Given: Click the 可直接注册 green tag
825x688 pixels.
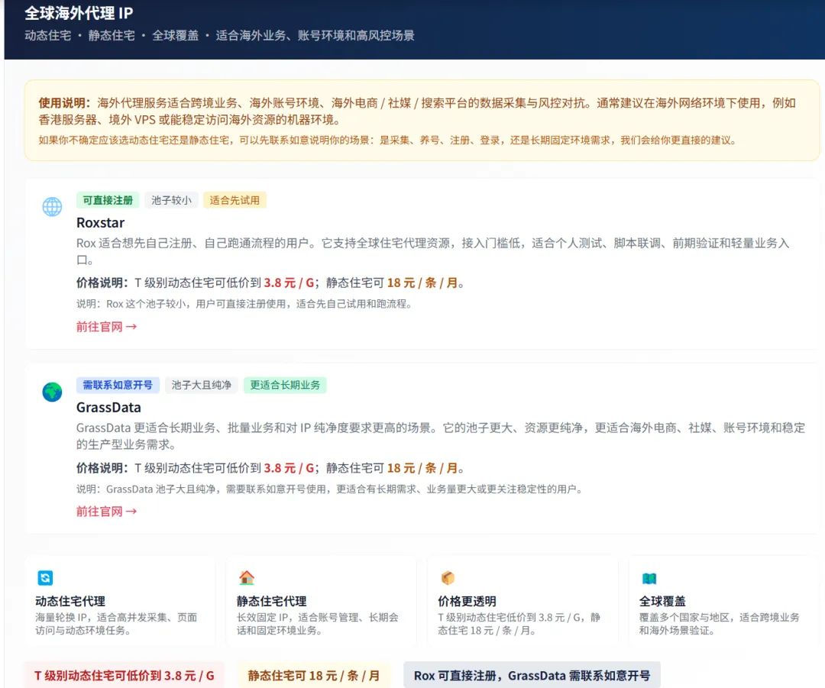Looking at the screenshot, I should 108,200.
